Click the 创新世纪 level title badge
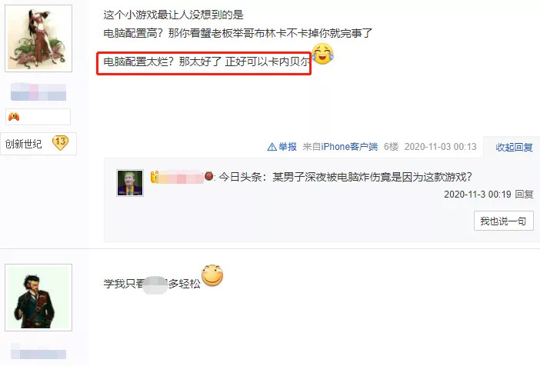540x366 pixels. tap(23, 144)
